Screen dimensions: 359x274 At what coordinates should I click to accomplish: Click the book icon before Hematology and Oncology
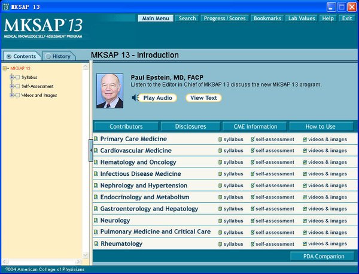[96, 162]
